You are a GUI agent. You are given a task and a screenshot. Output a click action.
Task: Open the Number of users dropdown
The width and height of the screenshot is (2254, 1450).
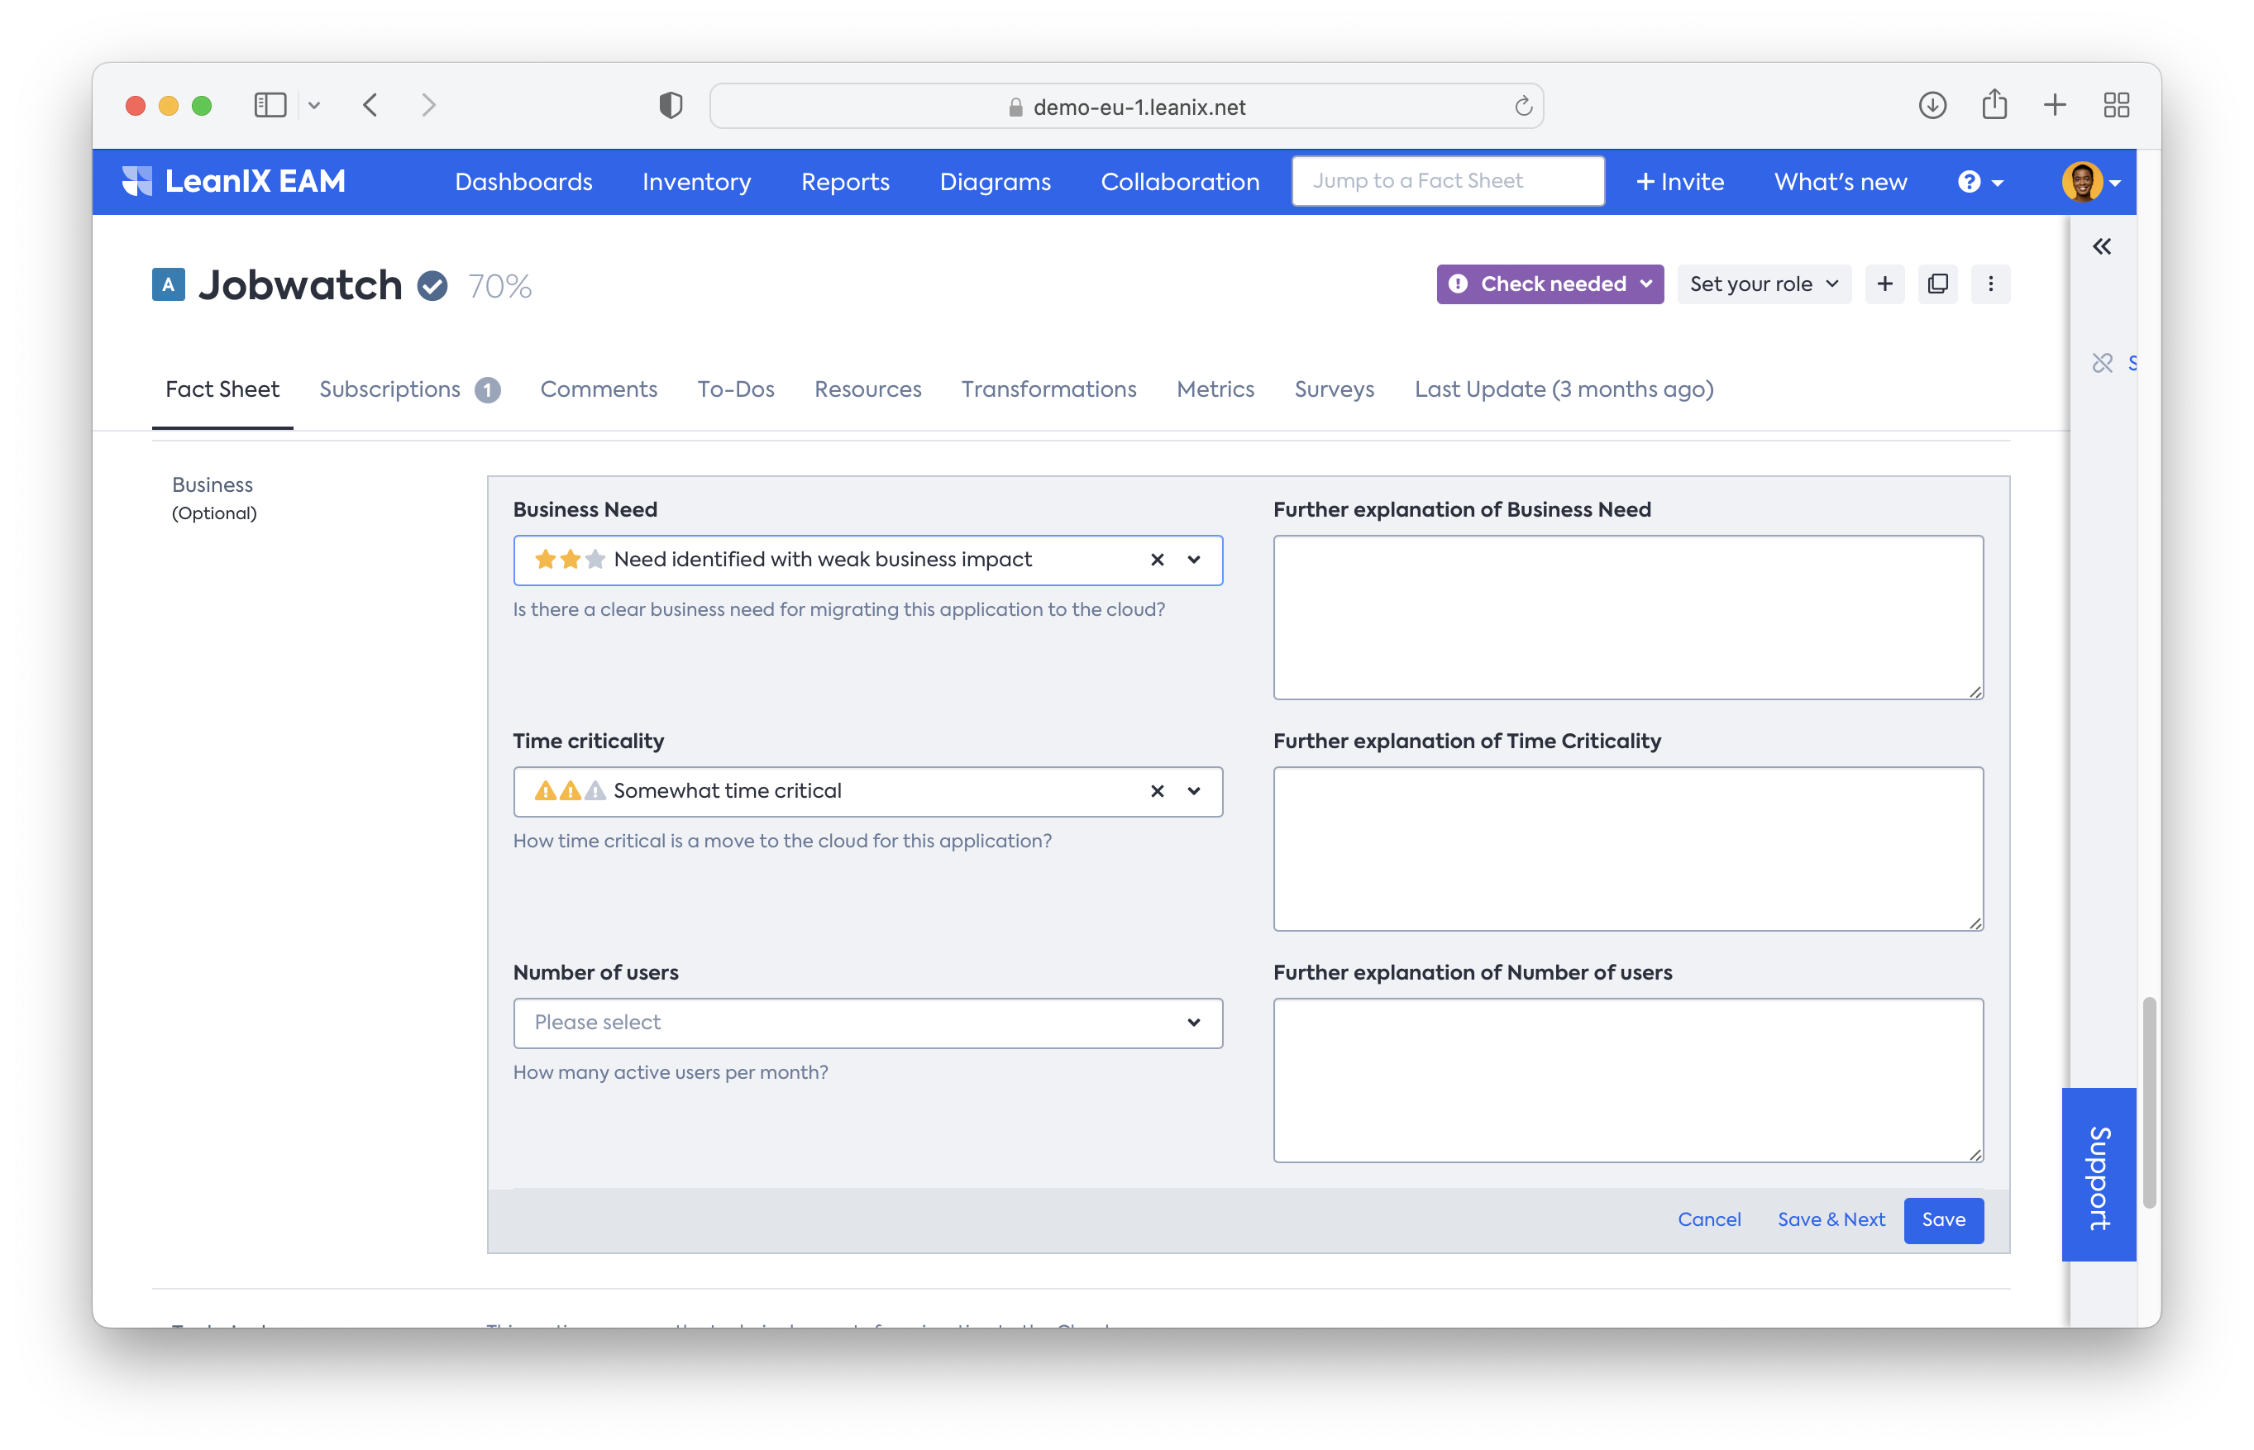pos(867,1023)
